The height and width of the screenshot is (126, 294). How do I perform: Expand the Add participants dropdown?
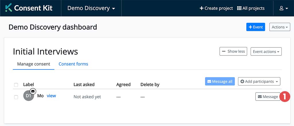click(259, 81)
